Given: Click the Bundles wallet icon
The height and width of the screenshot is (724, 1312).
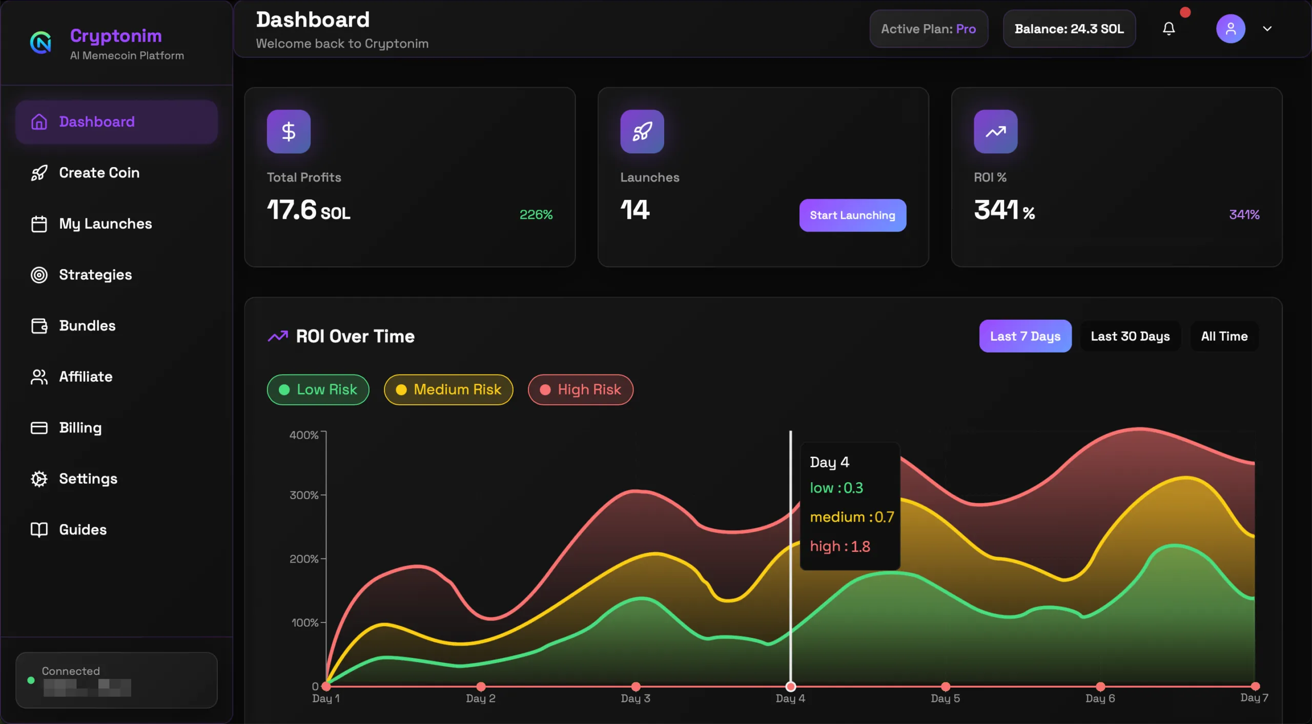Looking at the screenshot, I should tap(39, 326).
